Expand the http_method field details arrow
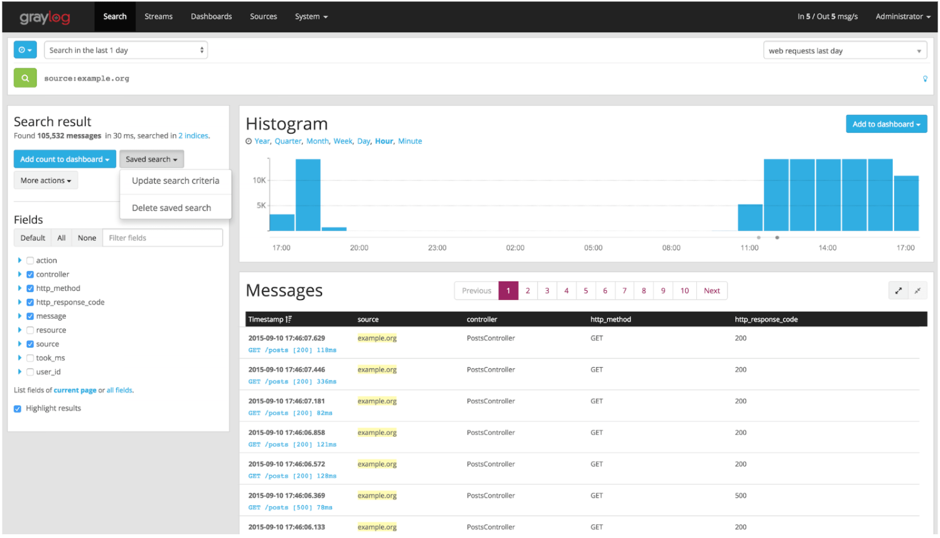 19,288
